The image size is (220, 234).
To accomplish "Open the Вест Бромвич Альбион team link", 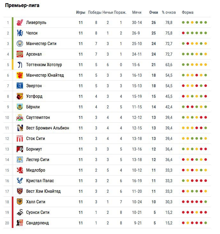I will tap(48, 128).
